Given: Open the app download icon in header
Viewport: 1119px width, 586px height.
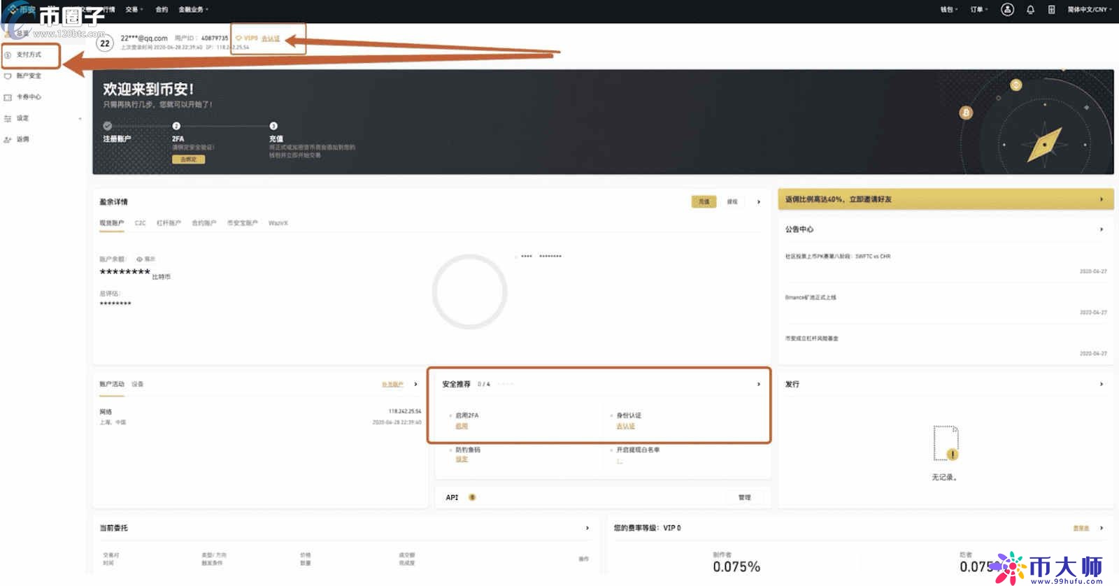Looking at the screenshot, I should tap(1051, 10).
